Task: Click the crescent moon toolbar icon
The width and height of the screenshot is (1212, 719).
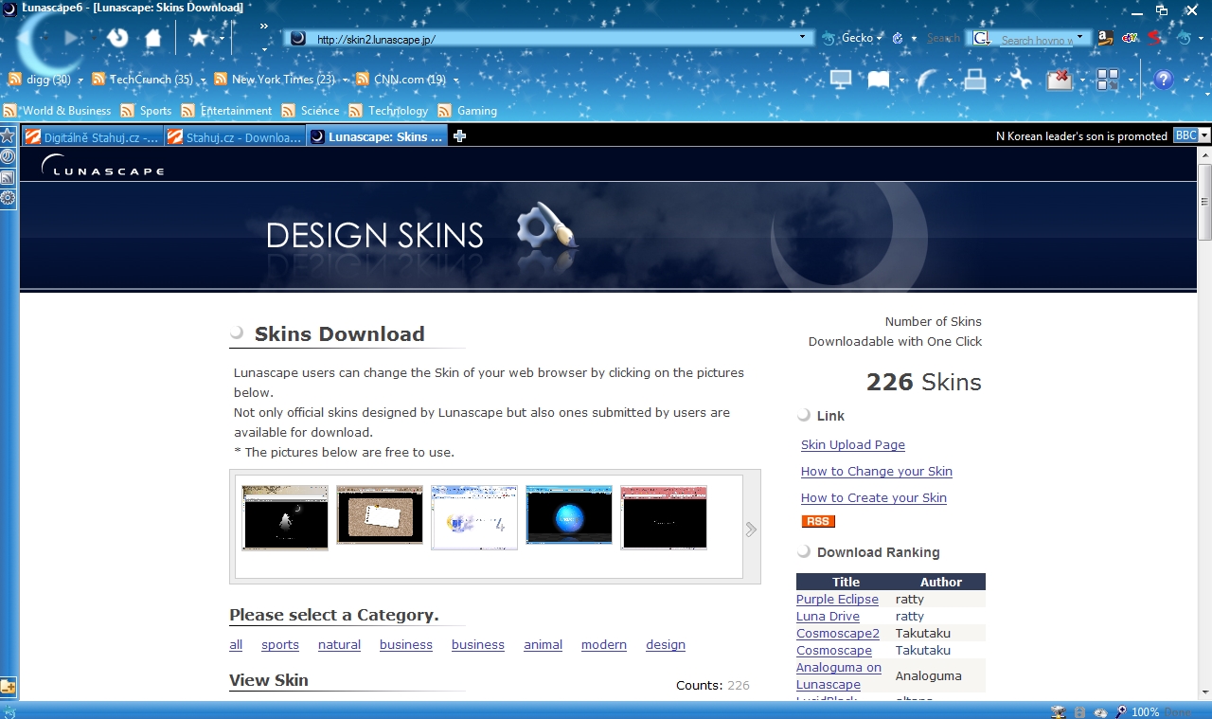Action: (x=926, y=80)
